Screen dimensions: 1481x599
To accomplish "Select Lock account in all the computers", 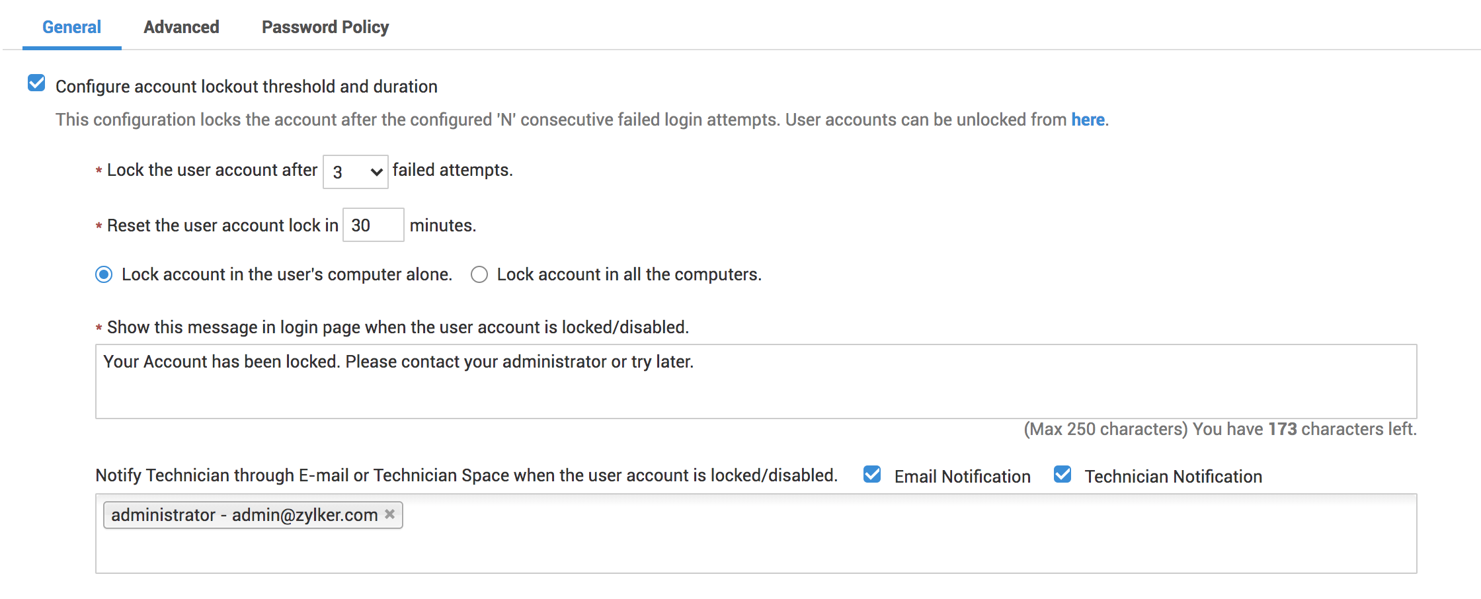I will [x=479, y=274].
